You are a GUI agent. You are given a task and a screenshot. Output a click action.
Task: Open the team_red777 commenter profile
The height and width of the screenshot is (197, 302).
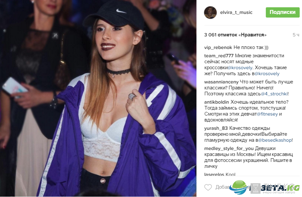tap(219, 56)
